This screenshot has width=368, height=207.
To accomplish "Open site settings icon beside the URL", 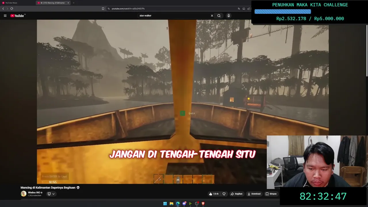I will pos(109,9).
